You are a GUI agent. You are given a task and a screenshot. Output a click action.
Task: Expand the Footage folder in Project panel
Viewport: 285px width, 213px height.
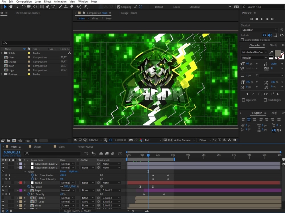tap(2, 74)
